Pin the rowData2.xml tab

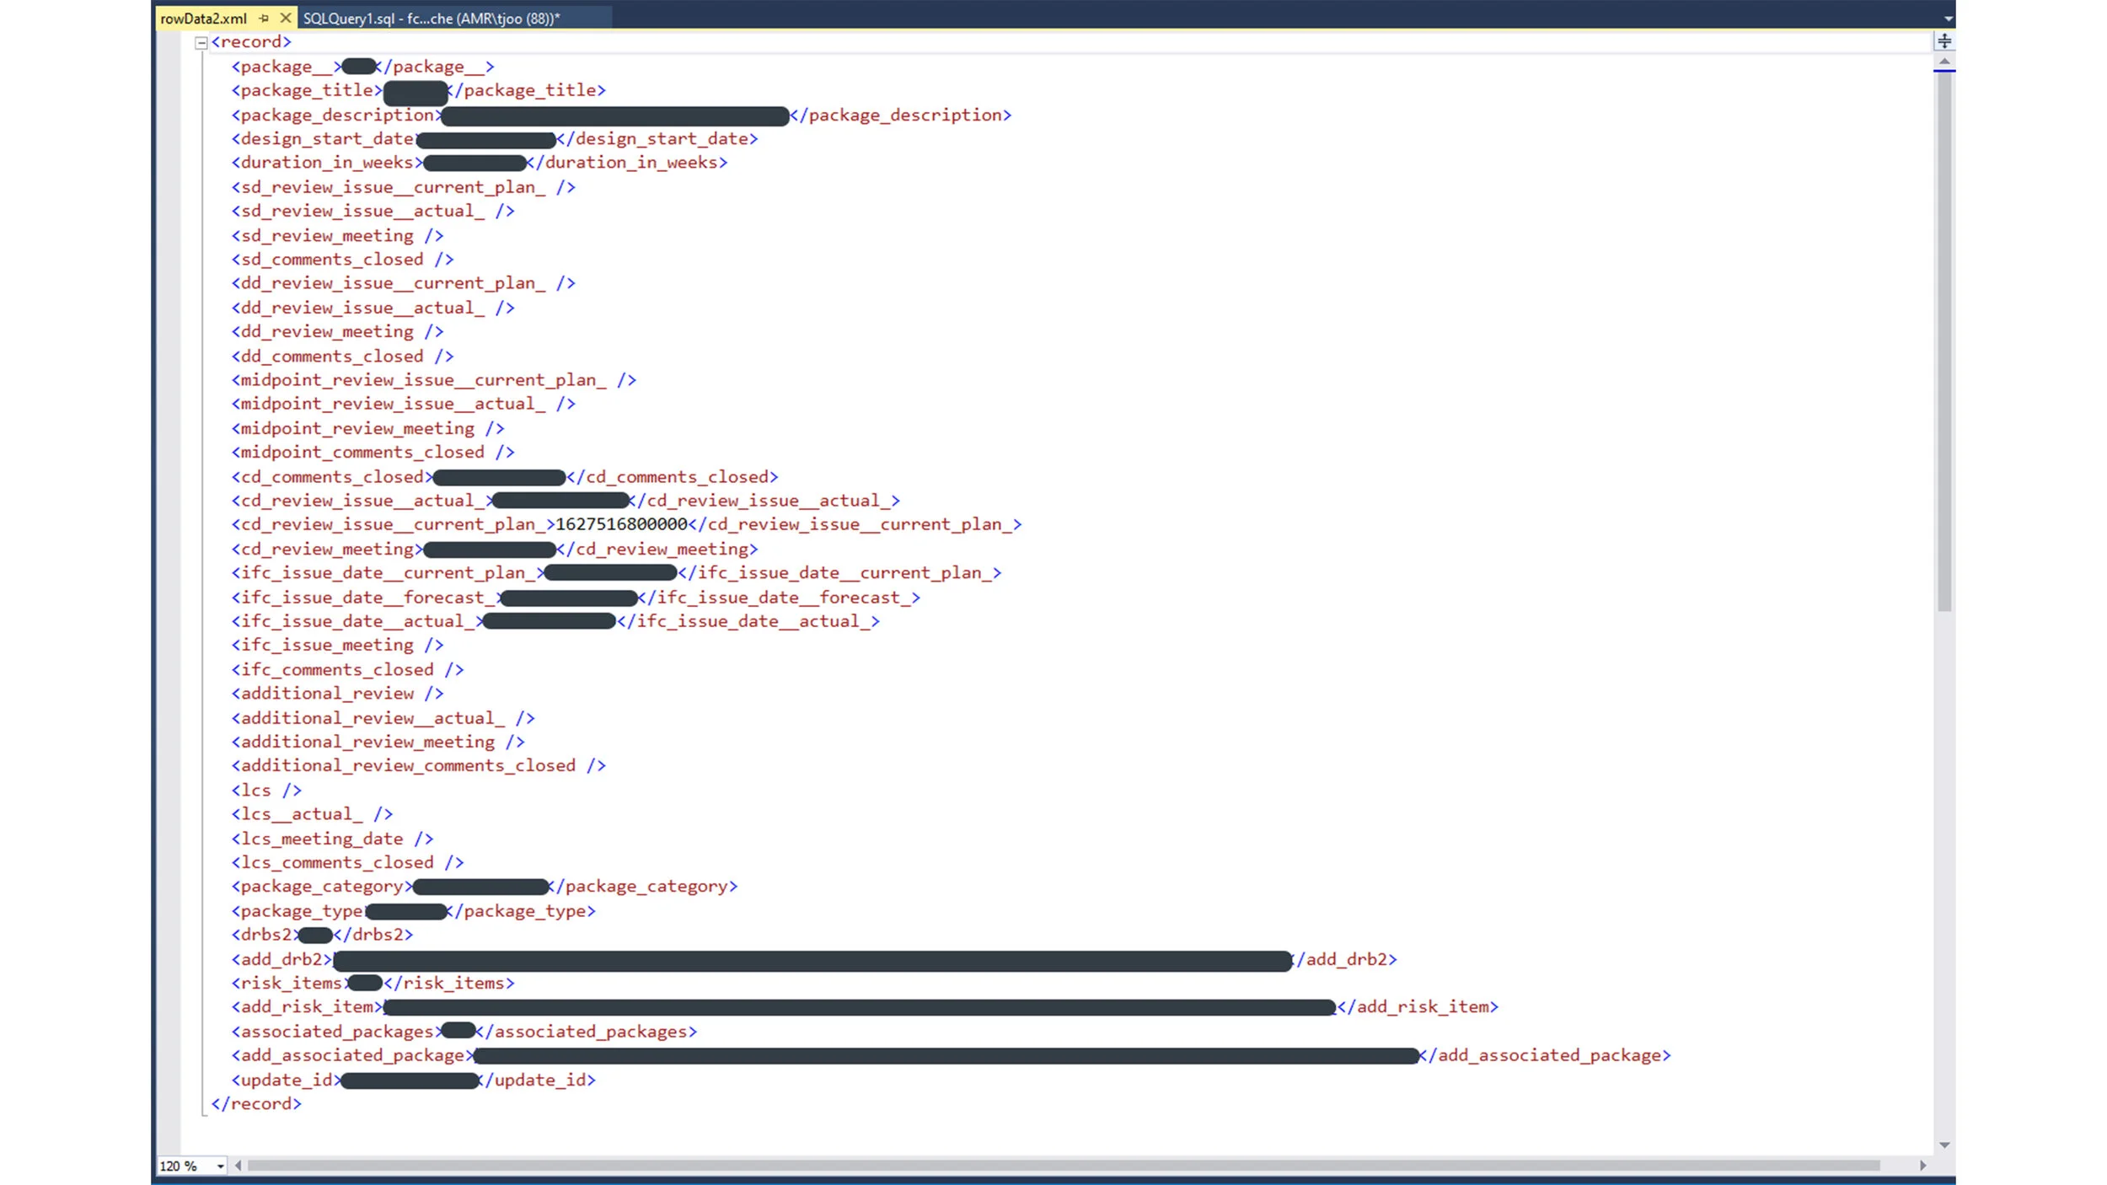tap(265, 17)
